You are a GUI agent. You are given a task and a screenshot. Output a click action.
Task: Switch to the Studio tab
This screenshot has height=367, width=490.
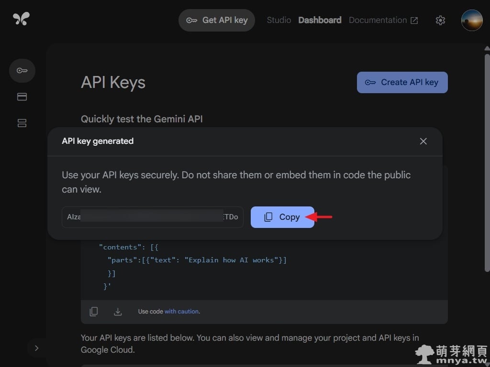pyautogui.click(x=278, y=20)
